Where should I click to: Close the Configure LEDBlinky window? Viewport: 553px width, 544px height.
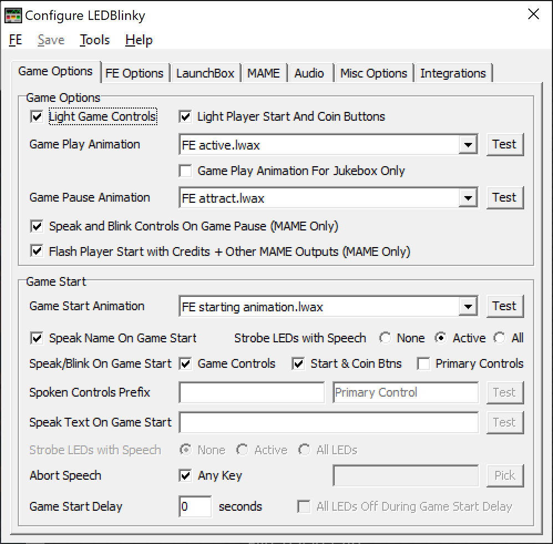click(x=533, y=14)
